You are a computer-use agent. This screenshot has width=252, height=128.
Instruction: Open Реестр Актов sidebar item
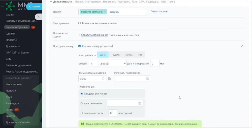pyautogui.click(x=22, y=72)
